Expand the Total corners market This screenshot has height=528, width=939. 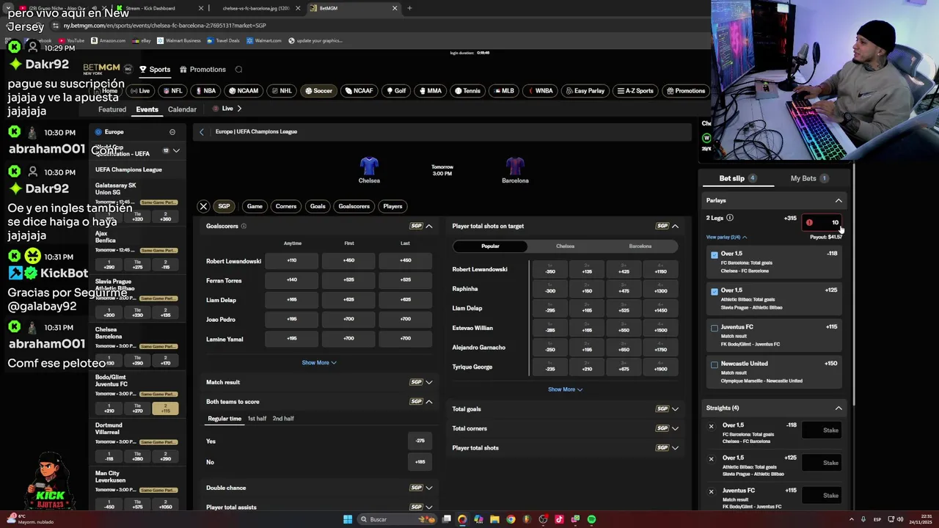675,428
